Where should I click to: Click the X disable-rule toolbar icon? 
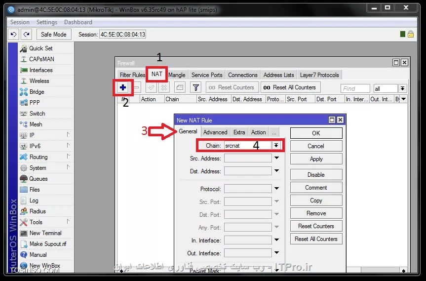(164, 87)
